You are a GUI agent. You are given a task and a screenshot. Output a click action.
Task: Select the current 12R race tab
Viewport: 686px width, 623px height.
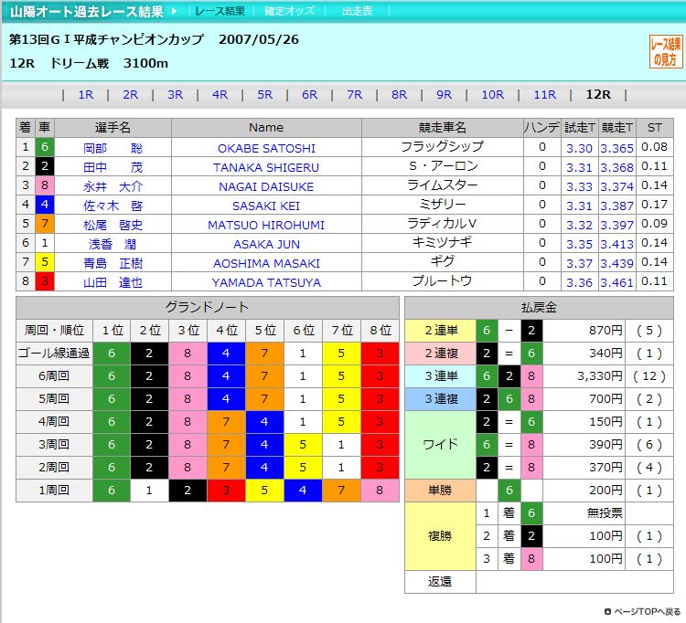tap(598, 94)
